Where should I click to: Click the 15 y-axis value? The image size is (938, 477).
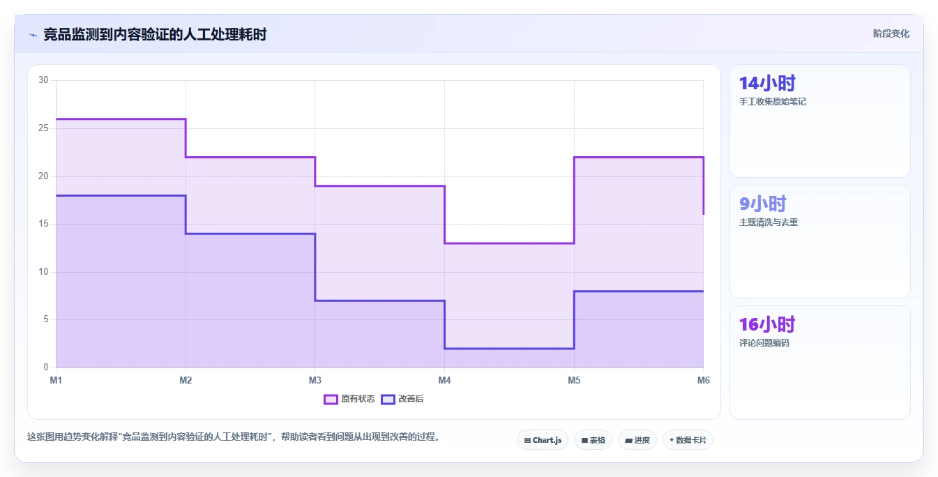[43, 224]
